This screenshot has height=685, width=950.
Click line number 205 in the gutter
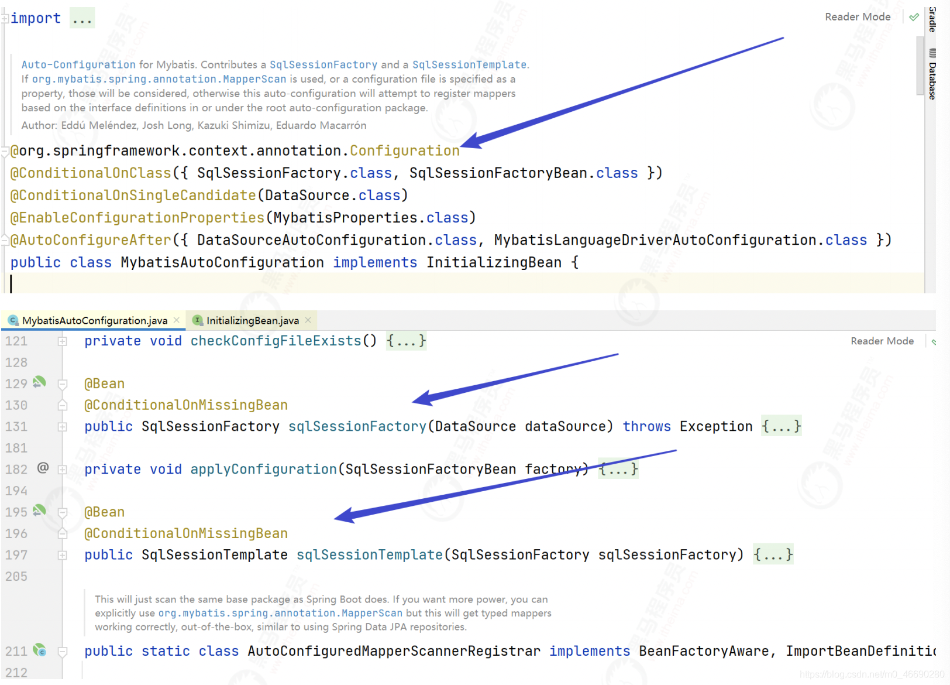click(16, 577)
